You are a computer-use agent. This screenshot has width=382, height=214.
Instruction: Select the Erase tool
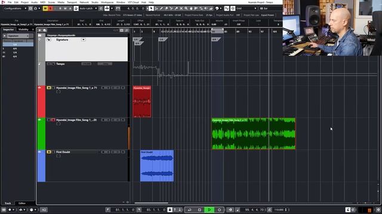pos(167,8)
